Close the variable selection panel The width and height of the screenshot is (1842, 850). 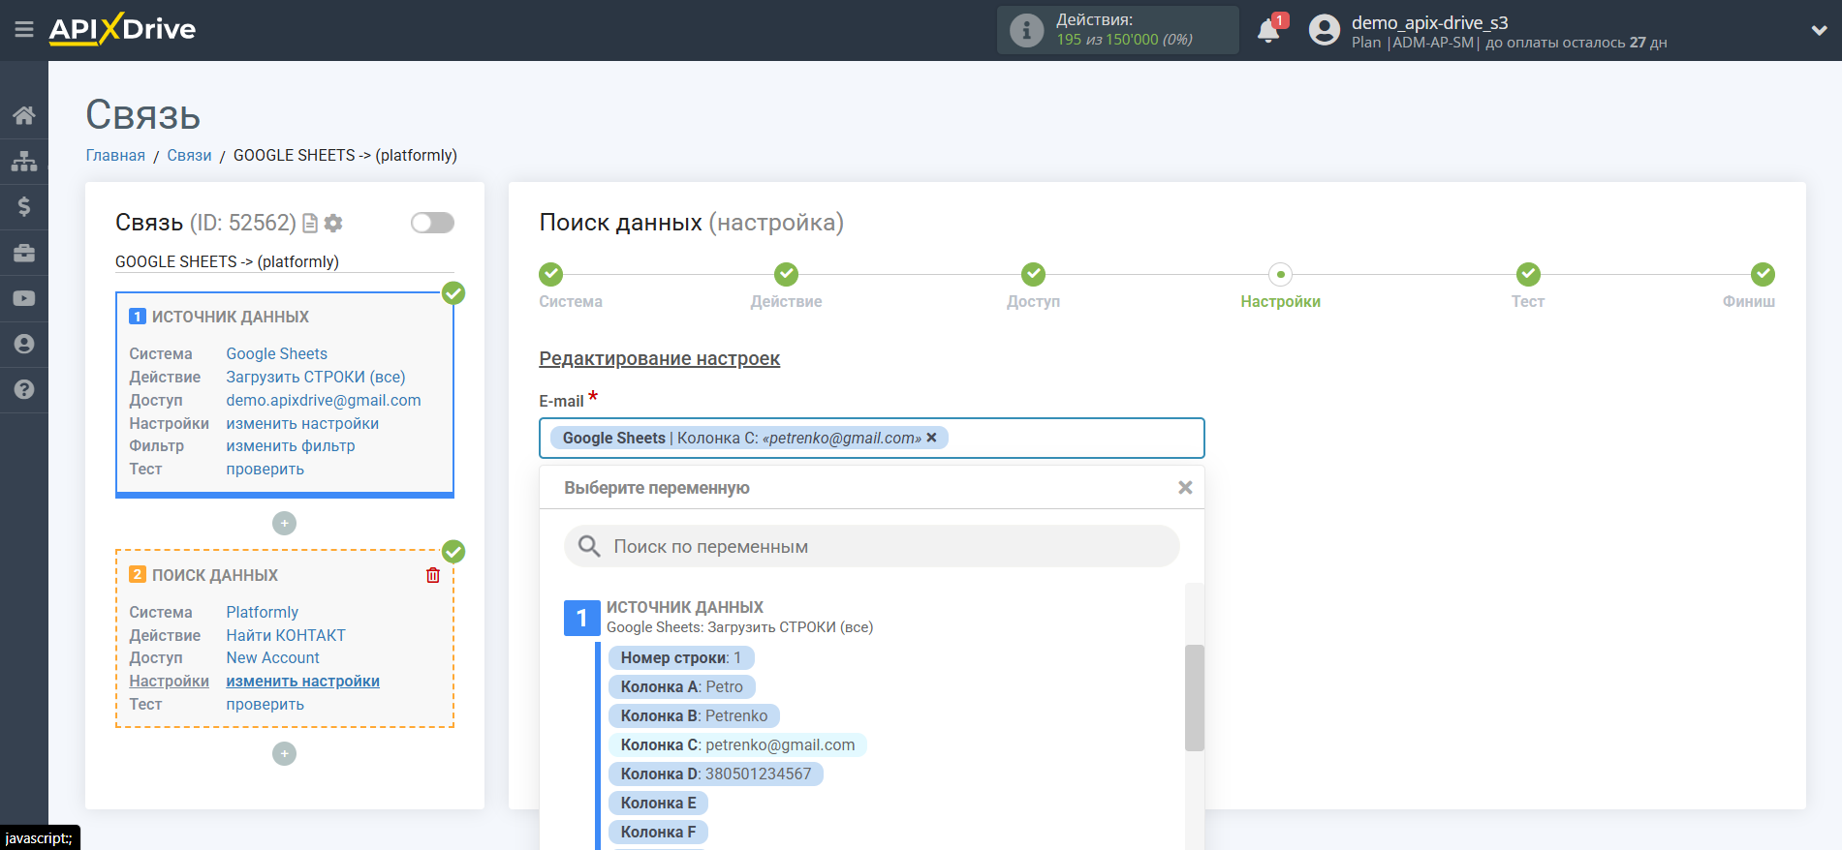pyautogui.click(x=1185, y=488)
